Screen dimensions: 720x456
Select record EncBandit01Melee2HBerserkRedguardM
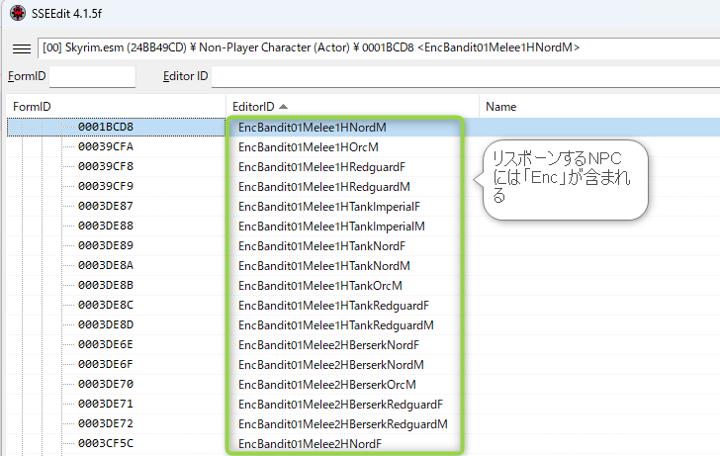(342, 424)
